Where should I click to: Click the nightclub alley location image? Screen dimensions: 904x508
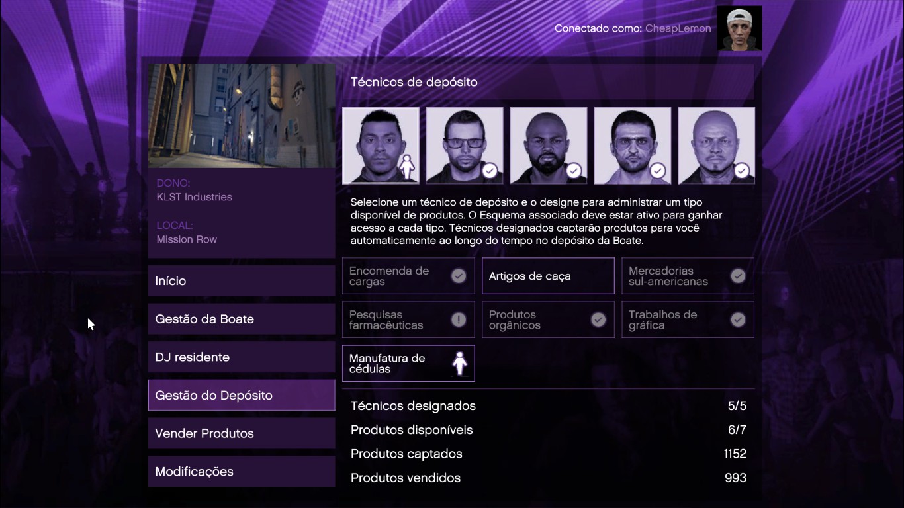pyautogui.click(x=242, y=116)
